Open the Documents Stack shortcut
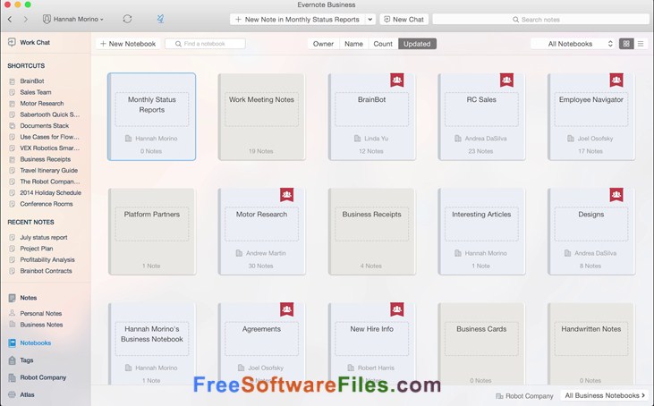The height and width of the screenshot is (406, 654). click(44, 125)
